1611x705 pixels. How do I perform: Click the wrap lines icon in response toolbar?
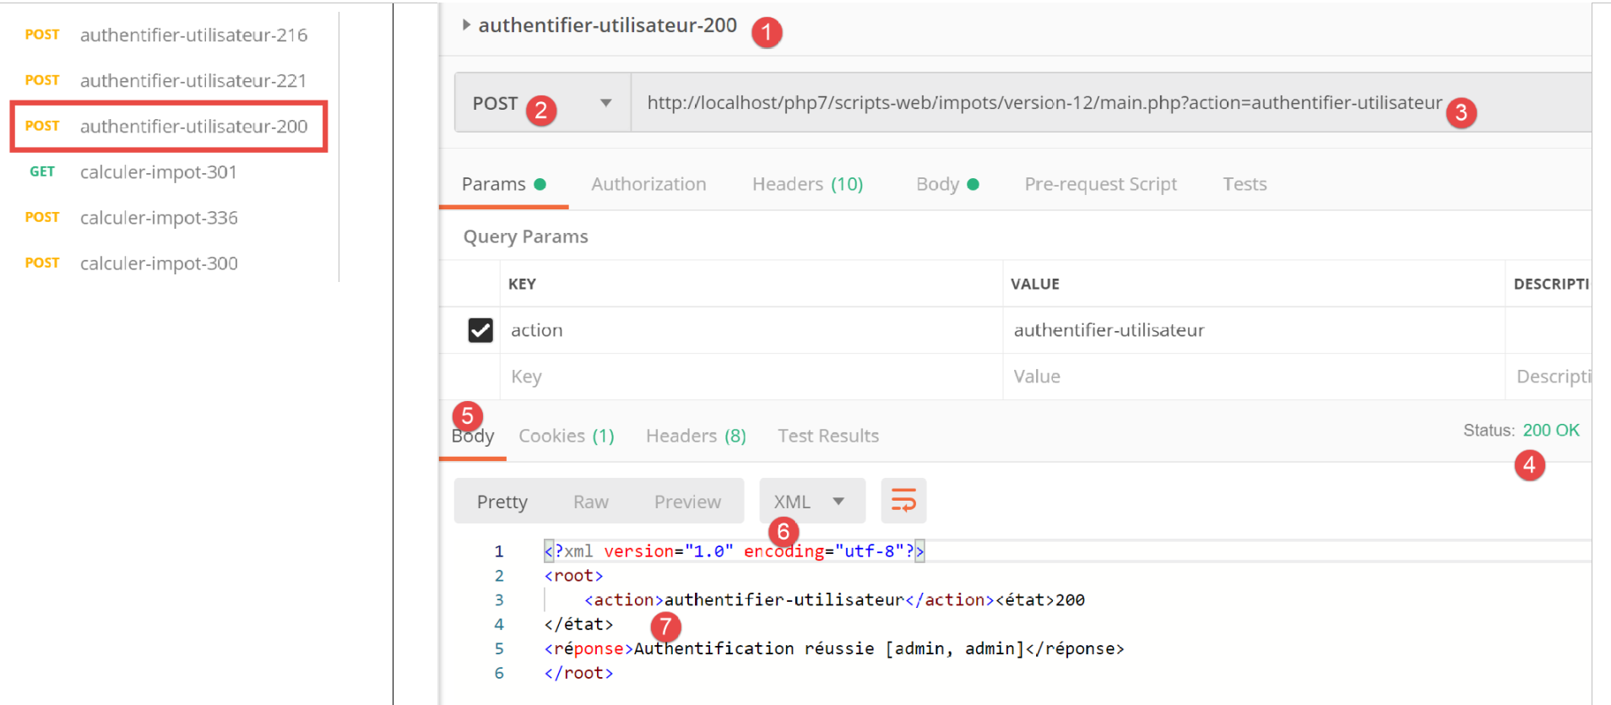click(x=903, y=501)
